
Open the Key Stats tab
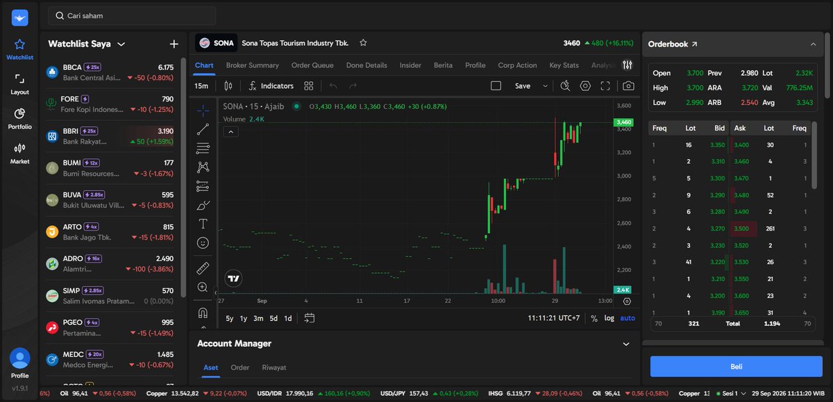(x=564, y=65)
